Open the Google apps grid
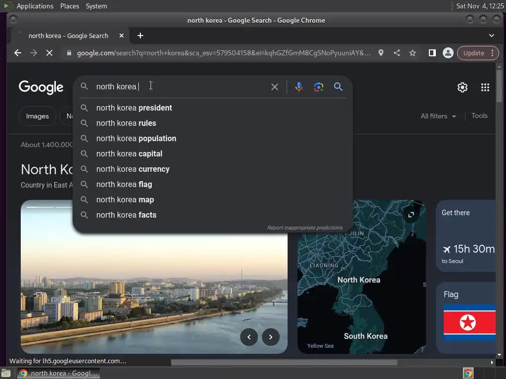 485,87
